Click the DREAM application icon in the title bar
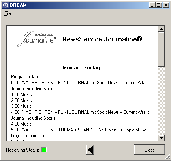The height and width of the screenshot is (161, 171). click(x=6, y=5)
